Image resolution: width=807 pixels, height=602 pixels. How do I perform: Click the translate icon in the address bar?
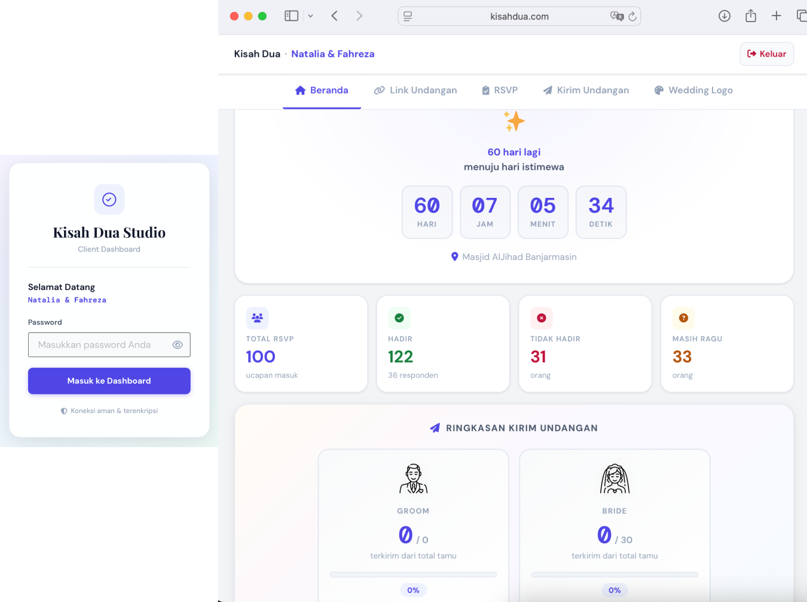[x=618, y=17]
